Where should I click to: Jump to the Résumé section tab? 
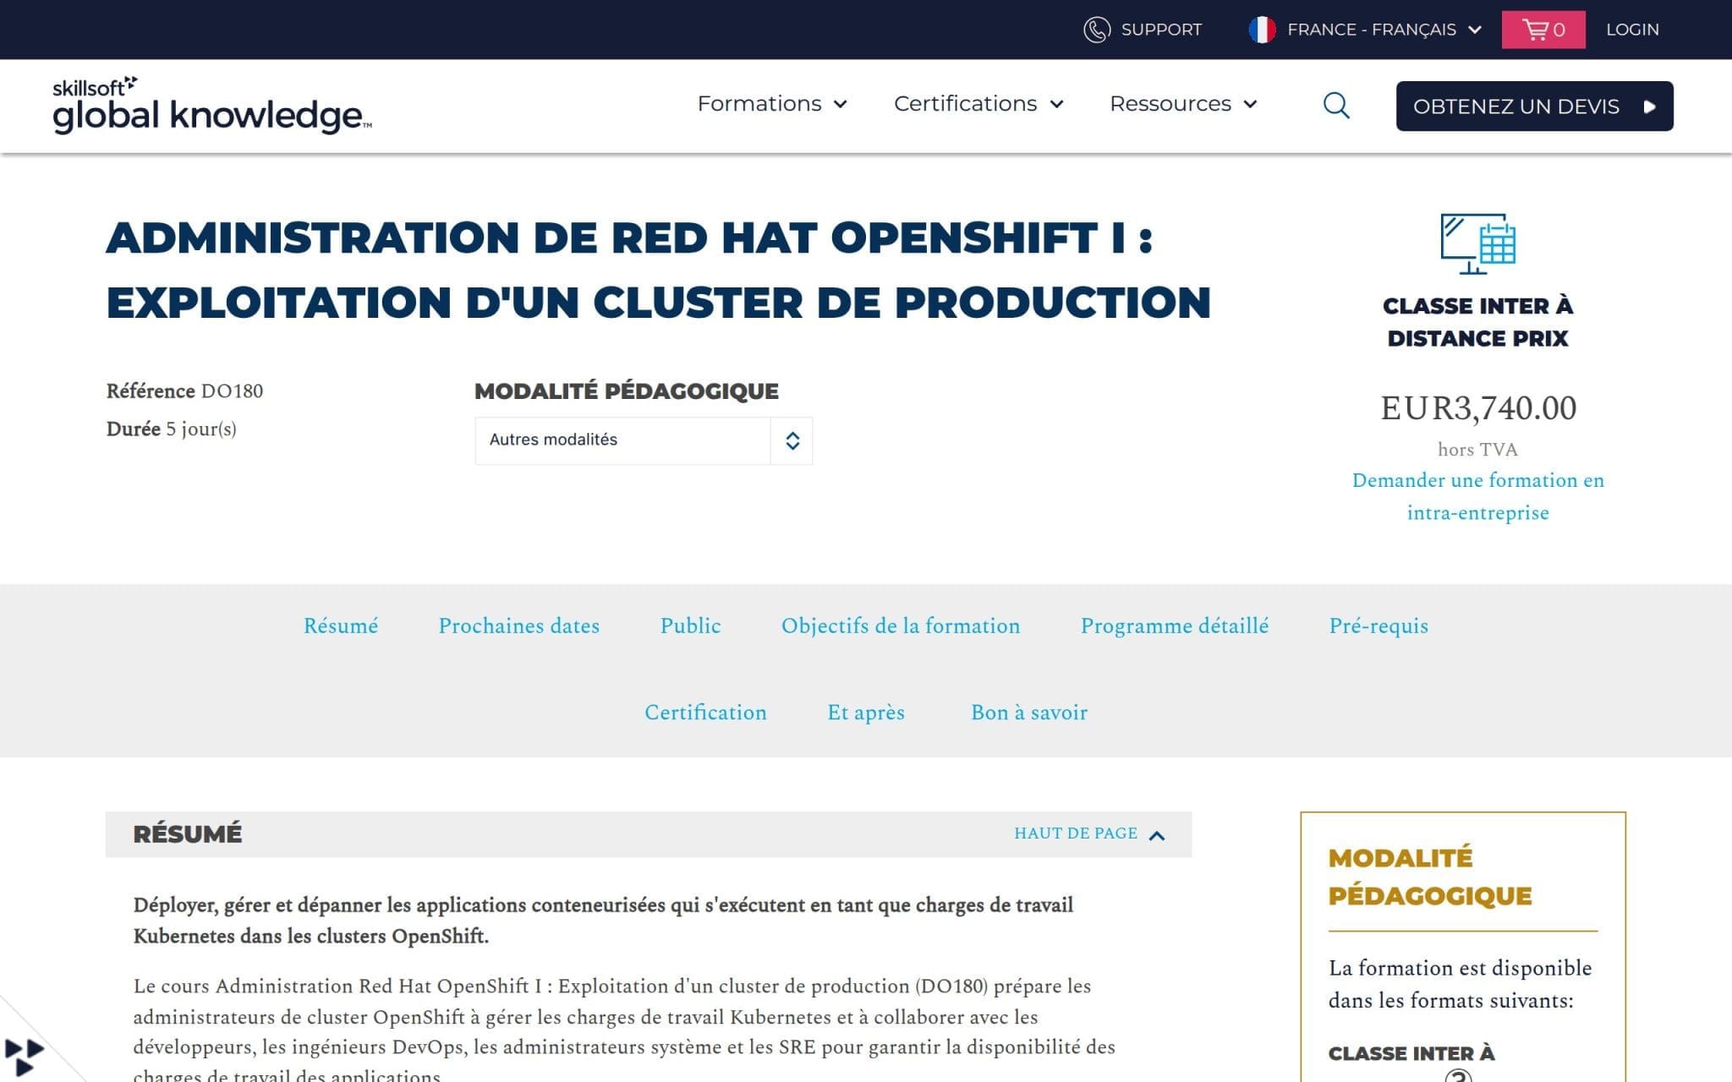pyautogui.click(x=341, y=626)
